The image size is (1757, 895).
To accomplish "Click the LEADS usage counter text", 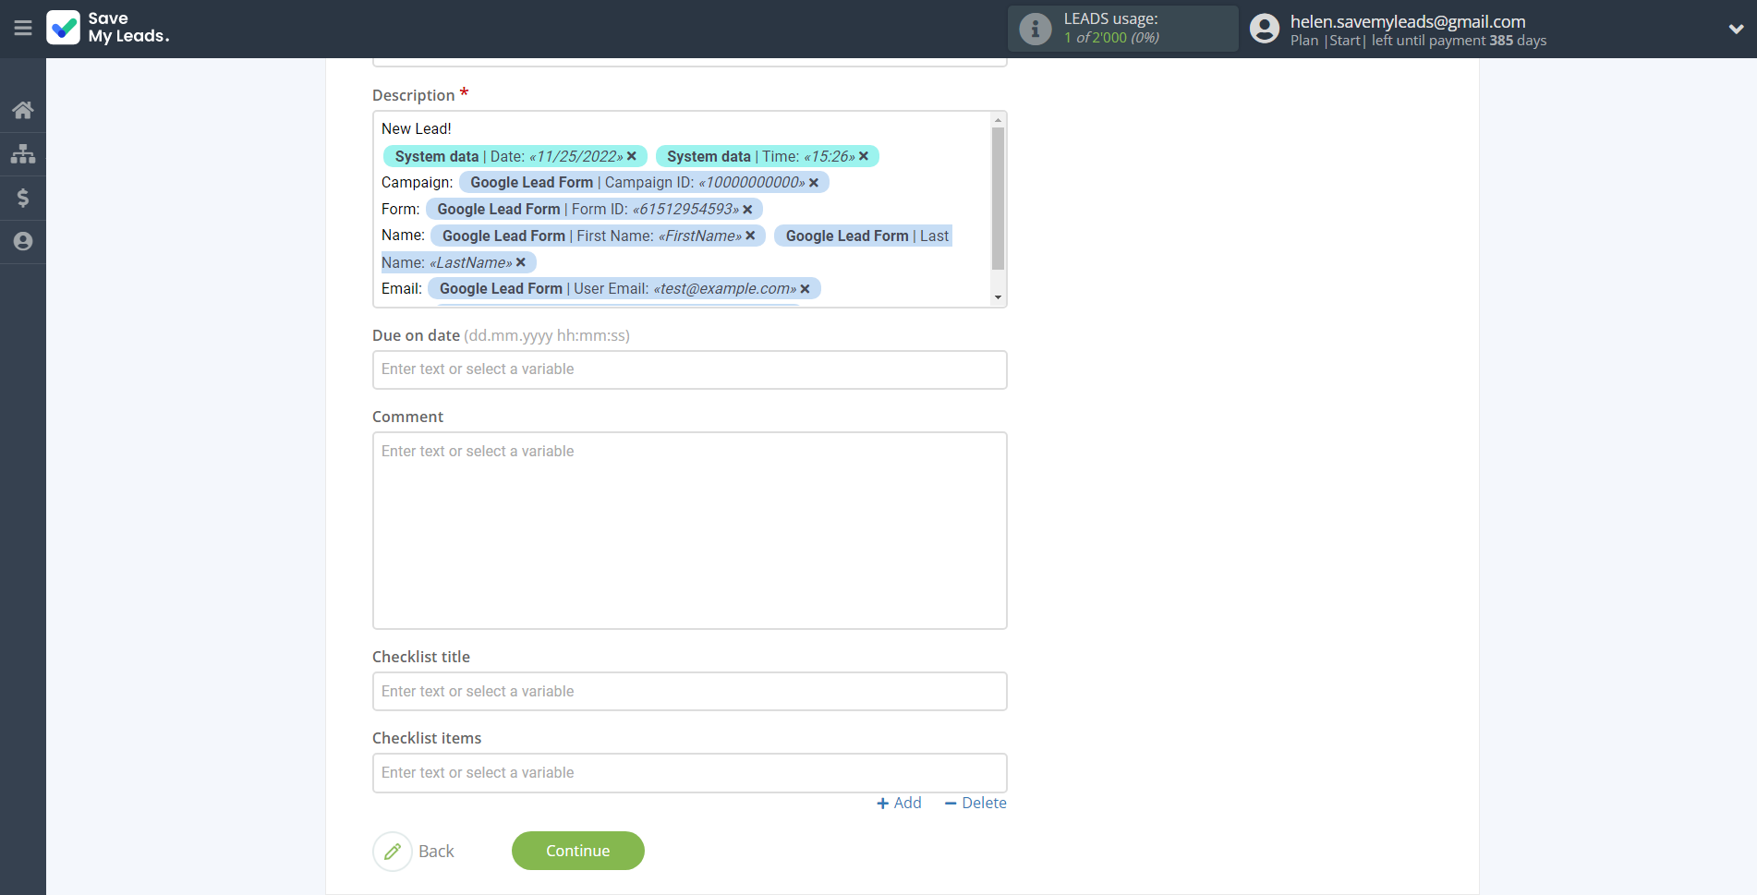I will pos(1111,38).
